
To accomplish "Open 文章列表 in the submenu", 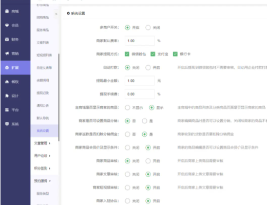I will coord(43,43).
